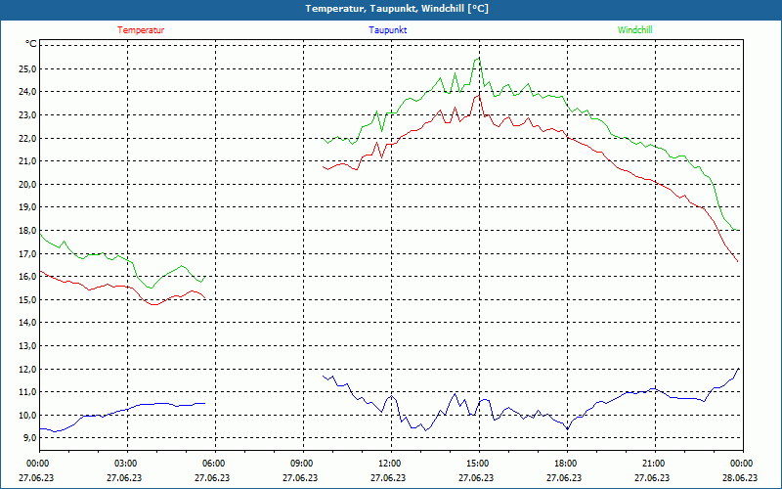Select the green 'Windchill' legend label
This screenshot has height=489, width=782.
click(634, 30)
